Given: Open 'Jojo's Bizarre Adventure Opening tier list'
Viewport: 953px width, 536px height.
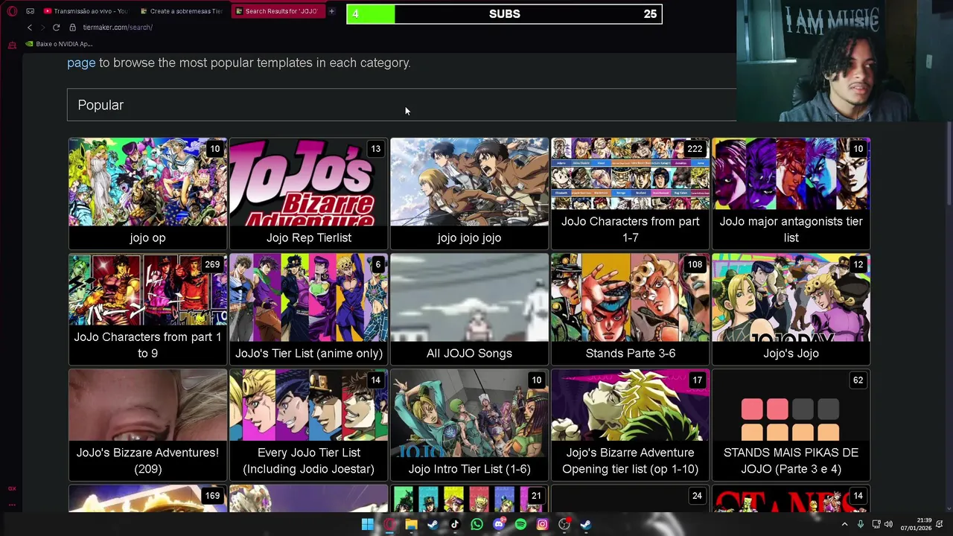Looking at the screenshot, I should click(x=630, y=425).
